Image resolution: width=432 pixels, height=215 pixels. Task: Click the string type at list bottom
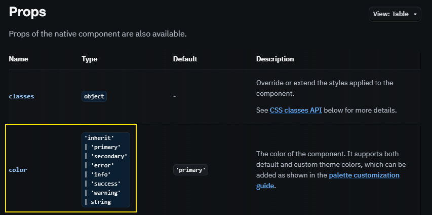point(101,202)
